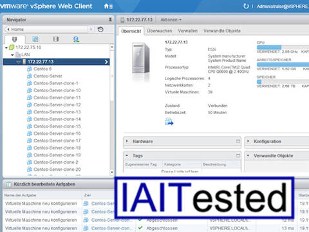
Task: Sort by Kategorie column header
Action: pos(173,164)
